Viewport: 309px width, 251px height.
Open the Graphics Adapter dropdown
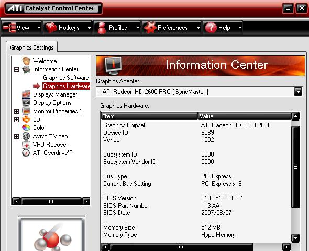click(298, 92)
